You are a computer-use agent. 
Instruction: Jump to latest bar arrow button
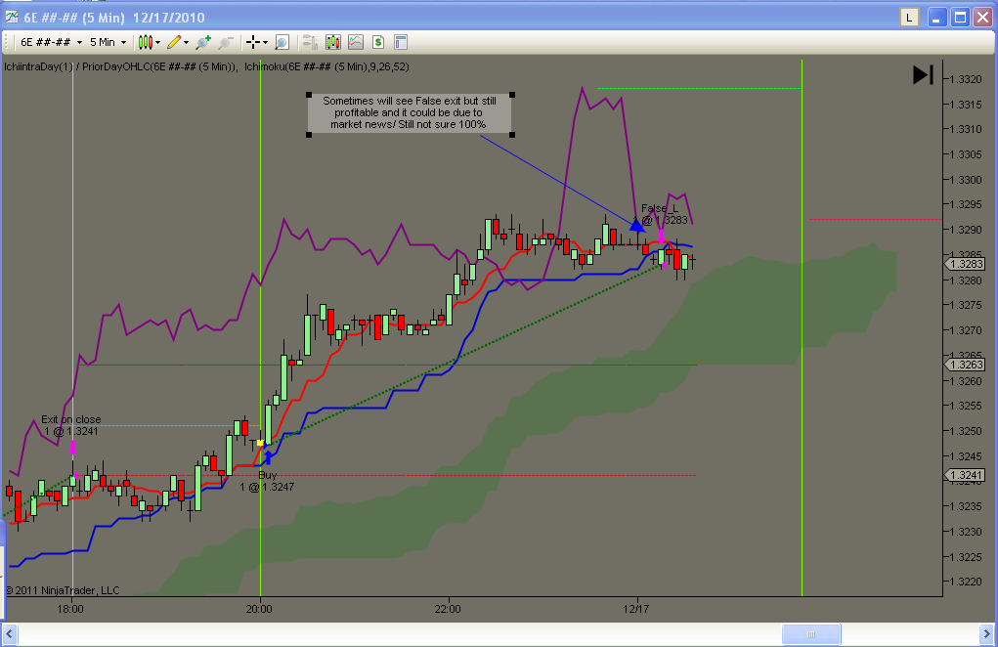tap(923, 75)
